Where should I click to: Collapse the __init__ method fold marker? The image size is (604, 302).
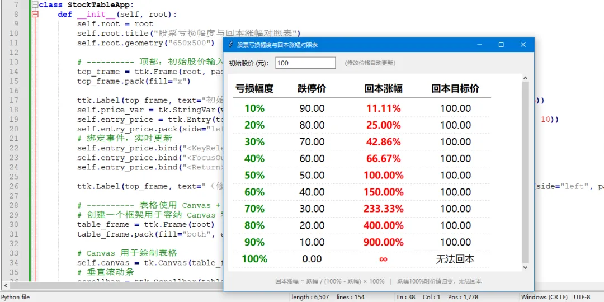35,15
